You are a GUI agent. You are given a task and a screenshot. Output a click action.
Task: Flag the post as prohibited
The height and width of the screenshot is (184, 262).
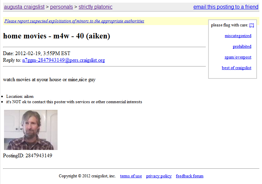click(242, 46)
